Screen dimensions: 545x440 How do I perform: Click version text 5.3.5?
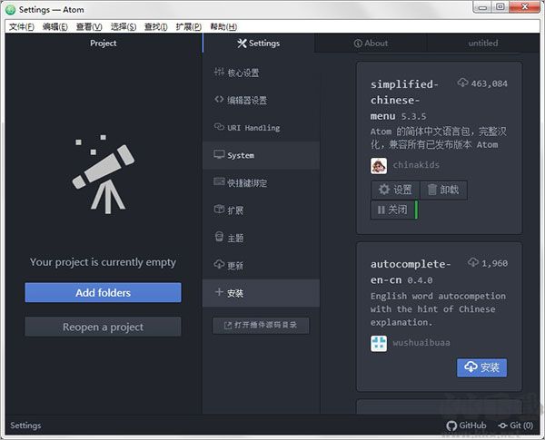point(413,116)
